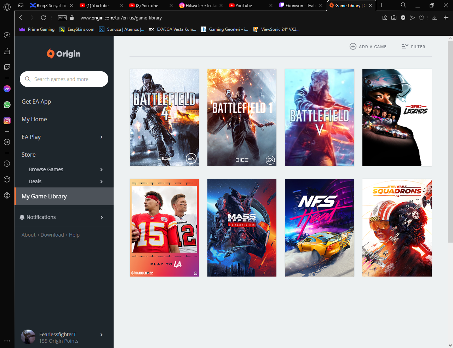Open GX Corner gamepad icon
The image size is (453, 348).
[21, 5]
